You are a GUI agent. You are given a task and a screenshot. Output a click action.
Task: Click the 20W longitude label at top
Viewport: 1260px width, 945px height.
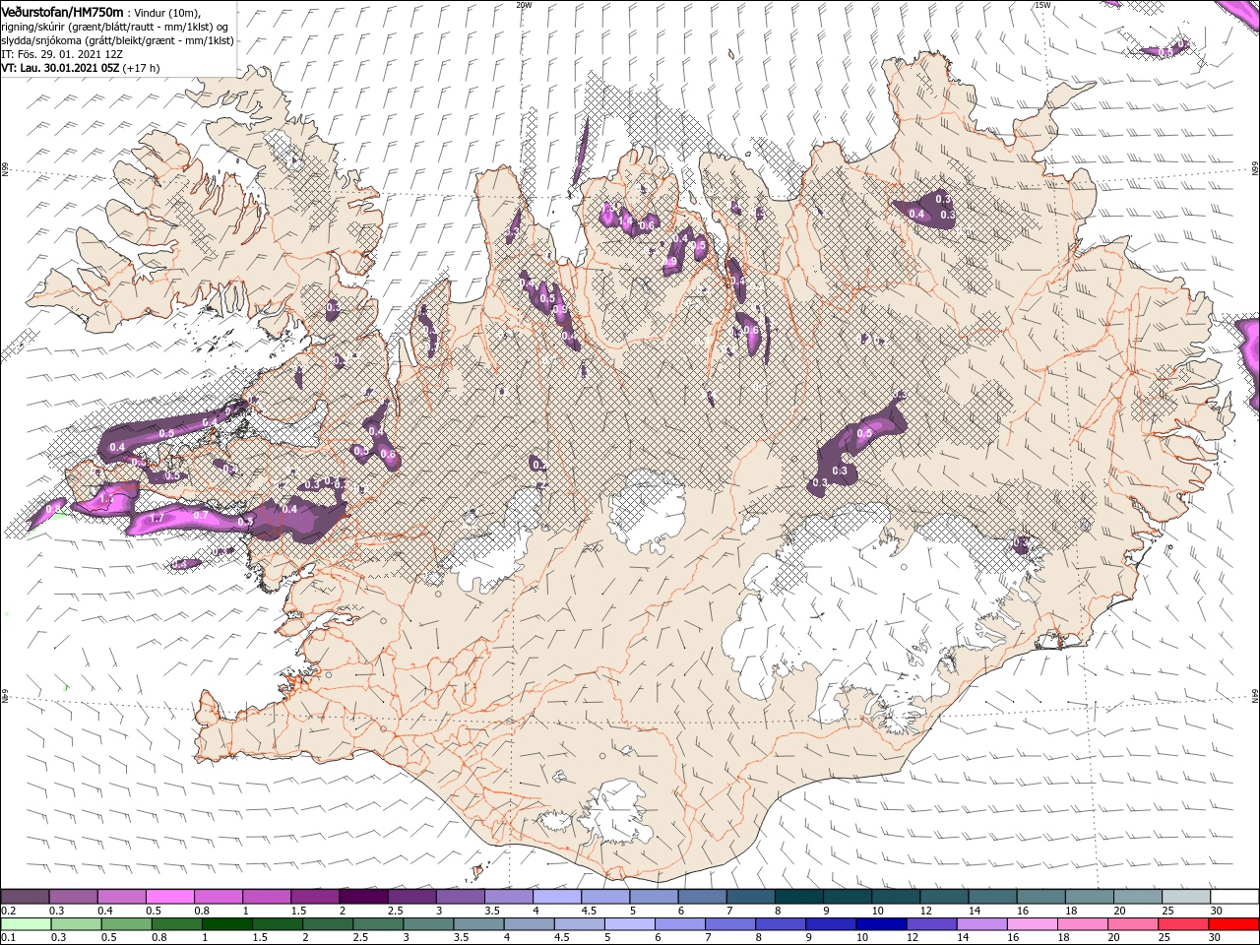click(524, 5)
